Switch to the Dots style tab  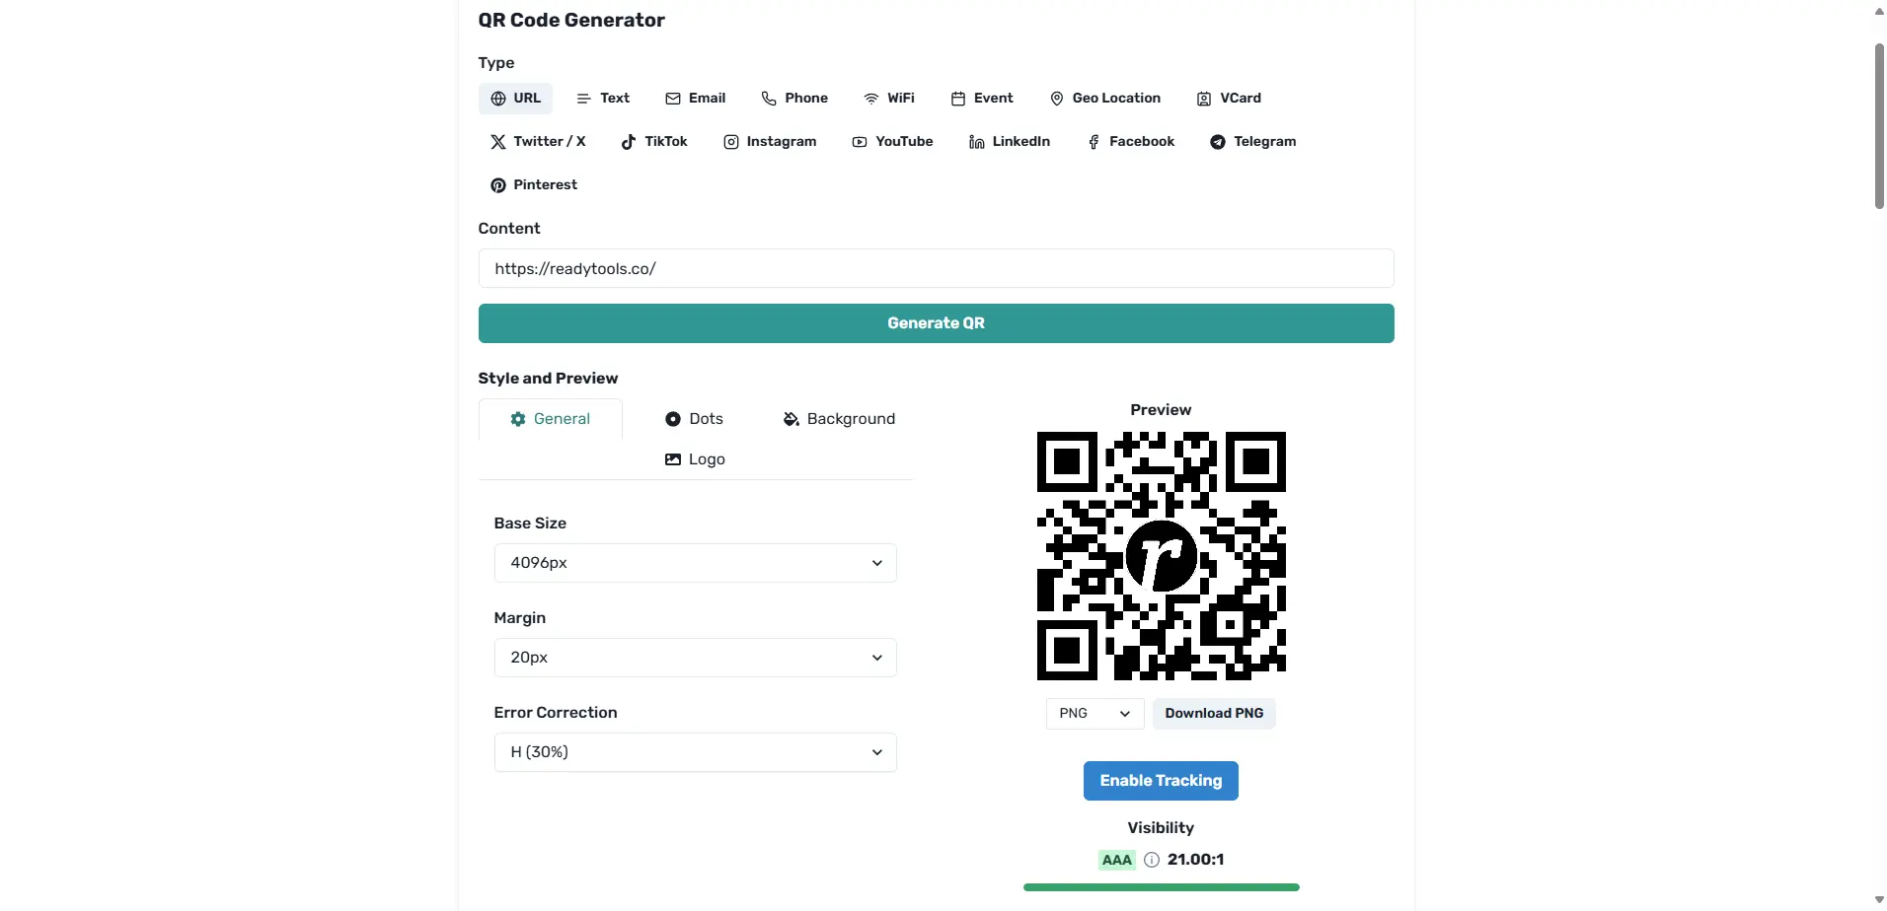[x=694, y=418]
